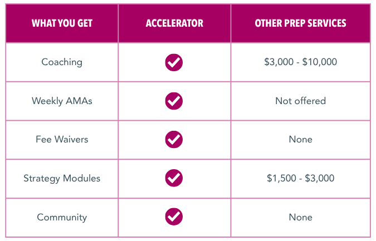Screen dimensions: 376x241
Task: Click the checkmark icon in Coaching row
Action: pos(174,62)
